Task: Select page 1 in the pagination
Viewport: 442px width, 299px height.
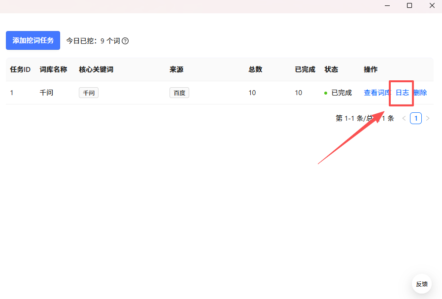Action: pos(416,118)
